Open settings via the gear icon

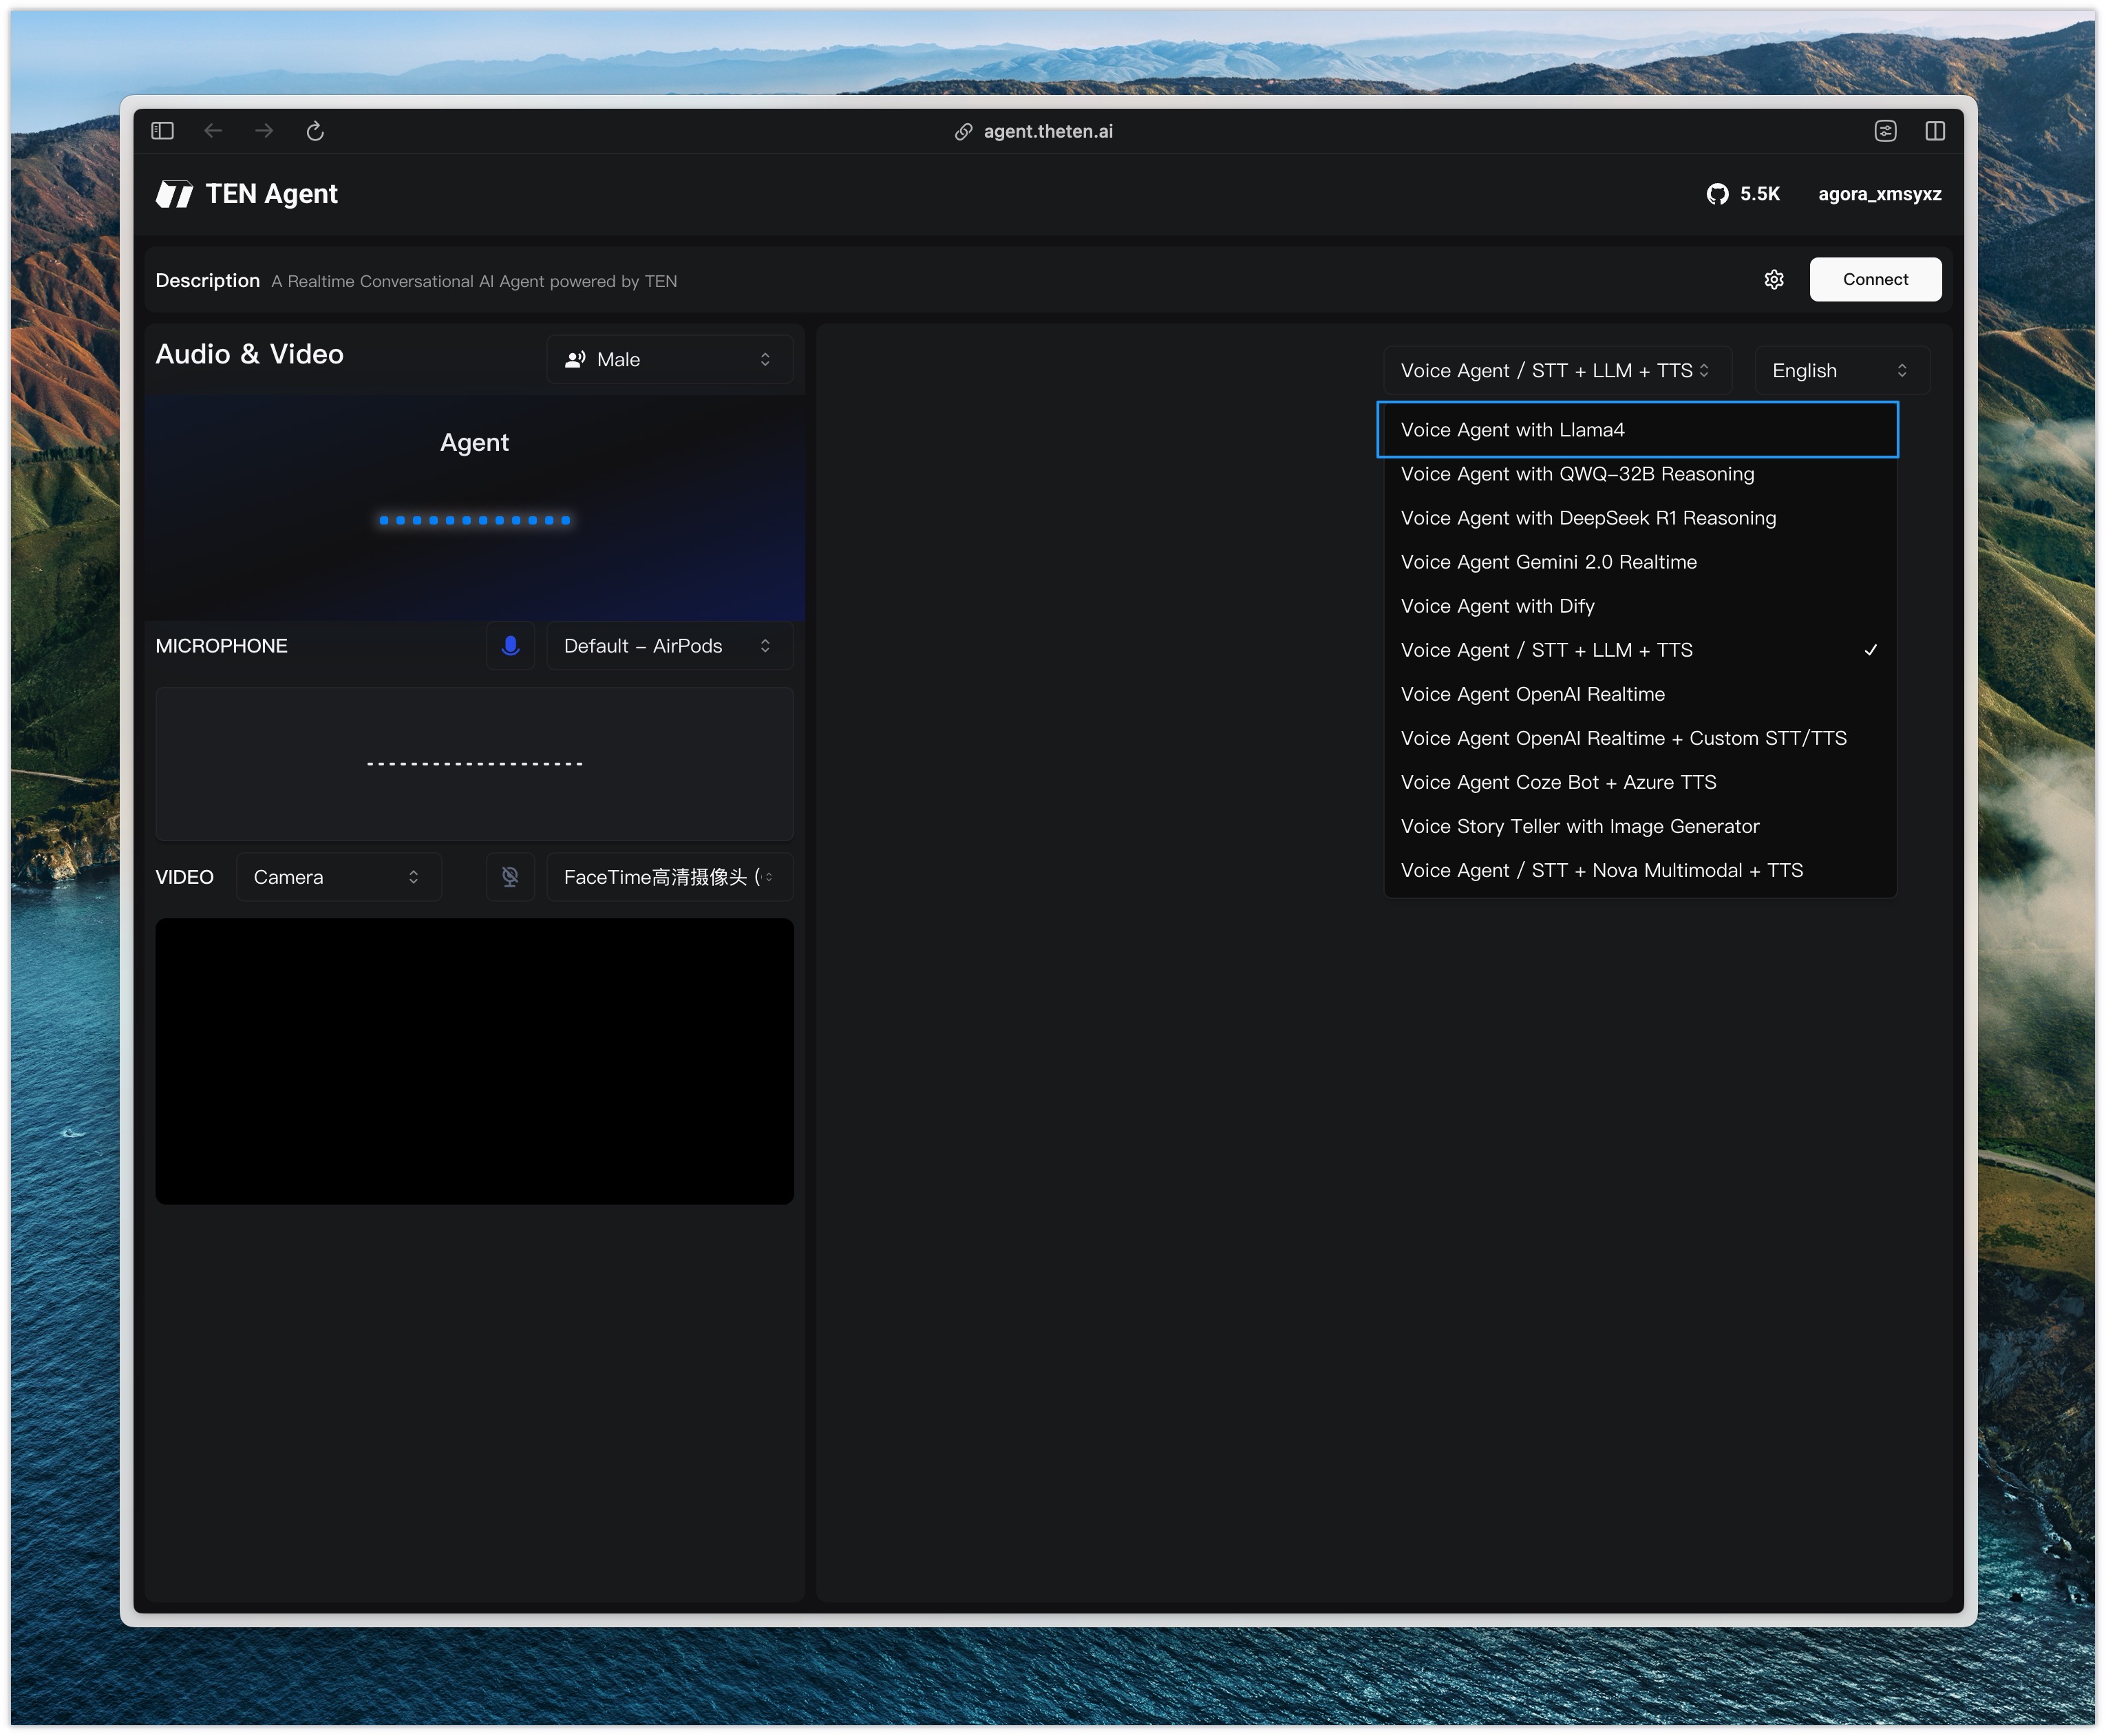1774,280
